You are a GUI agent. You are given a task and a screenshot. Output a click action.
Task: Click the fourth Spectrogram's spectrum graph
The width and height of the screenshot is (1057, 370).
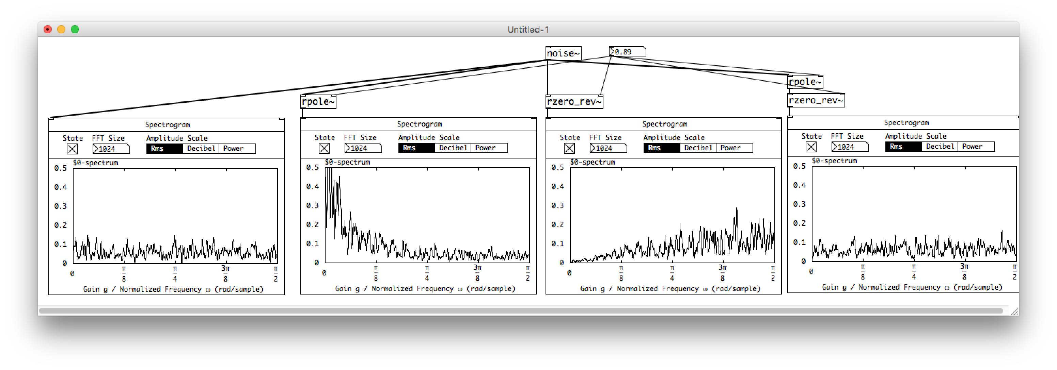pos(914,214)
